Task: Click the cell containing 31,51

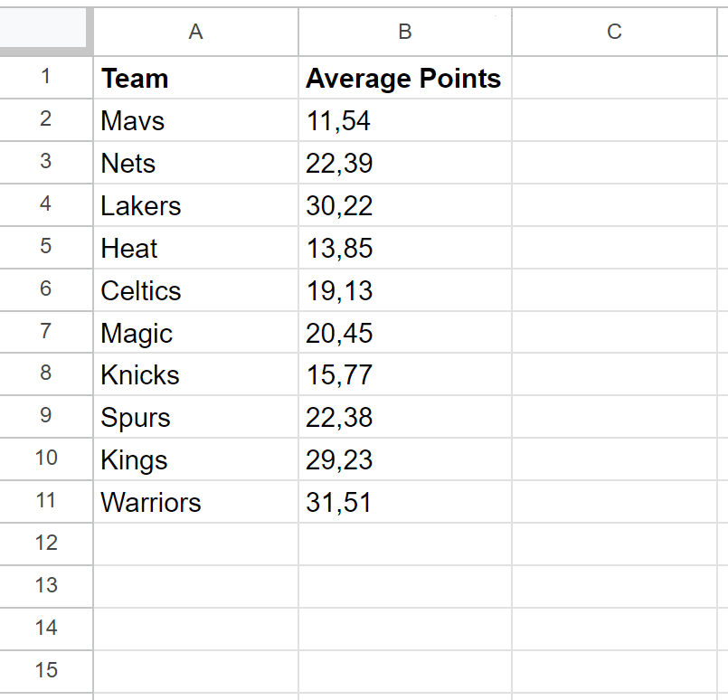Action: tap(404, 502)
